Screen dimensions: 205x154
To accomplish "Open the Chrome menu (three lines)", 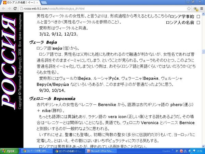I will pos(201,8).
